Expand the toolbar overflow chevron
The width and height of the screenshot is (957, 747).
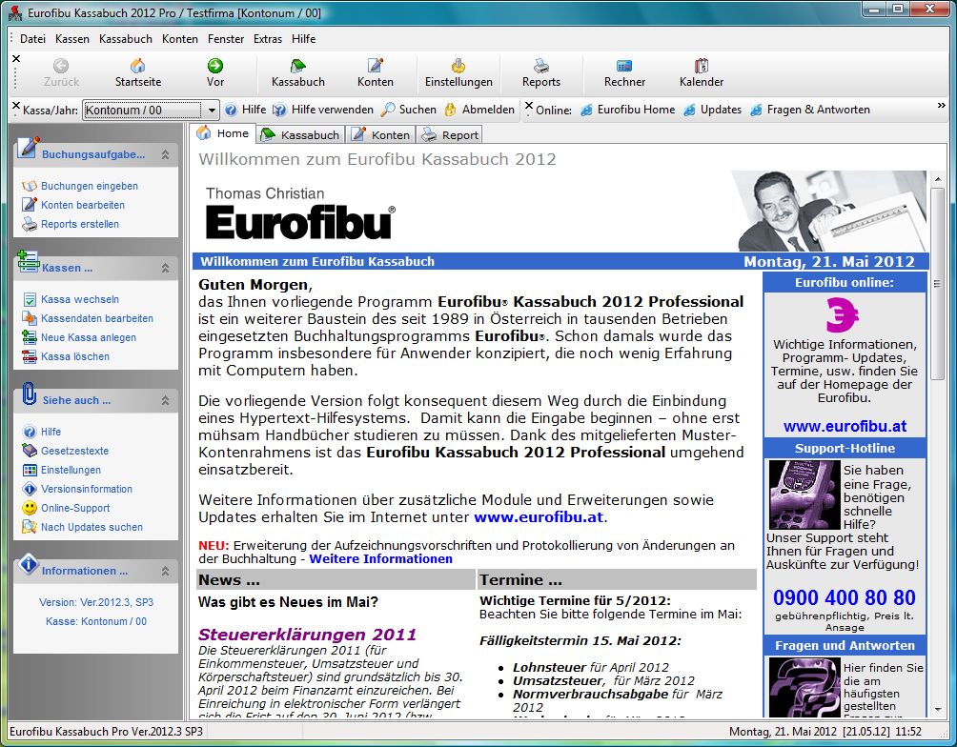[x=941, y=106]
